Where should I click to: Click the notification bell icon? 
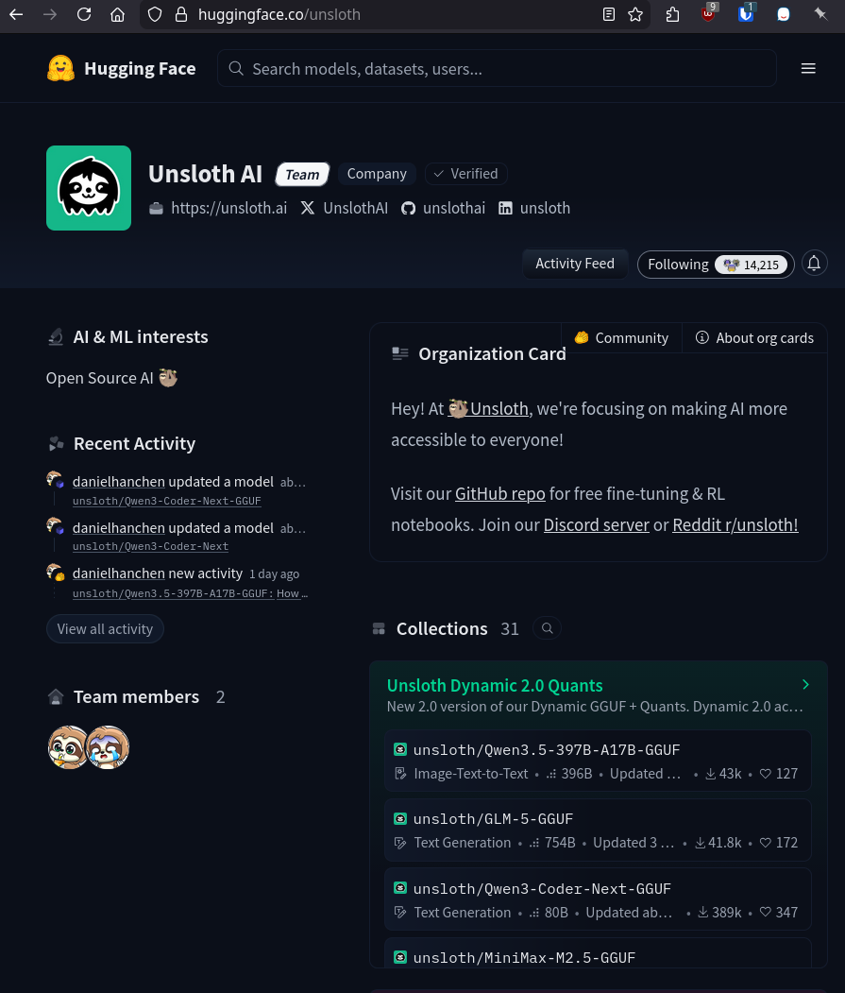point(814,264)
